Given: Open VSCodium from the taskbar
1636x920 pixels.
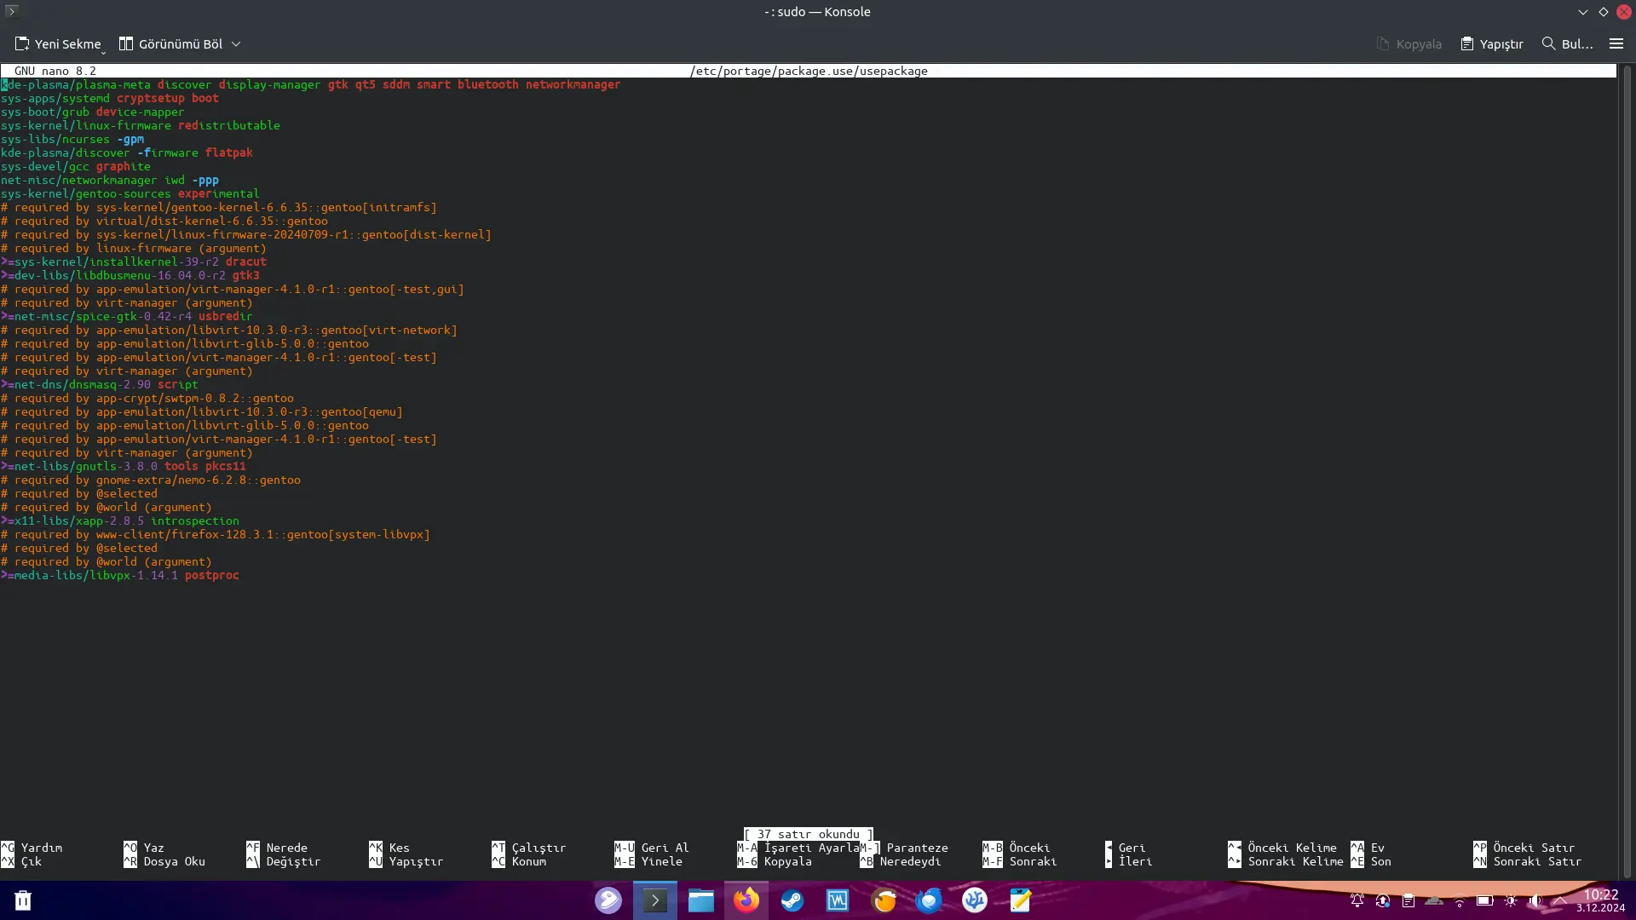Looking at the screenshot, I should point(975,900).
